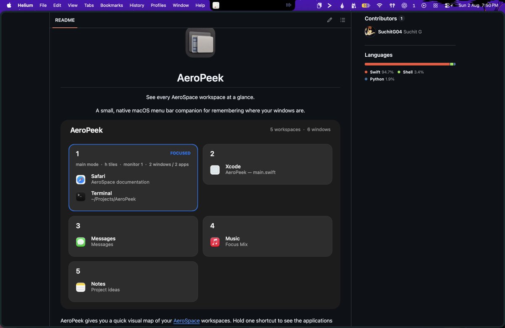Click the AeroPeek app logo image
Viewport: 505px width, 328px height.
coord(200,43)
